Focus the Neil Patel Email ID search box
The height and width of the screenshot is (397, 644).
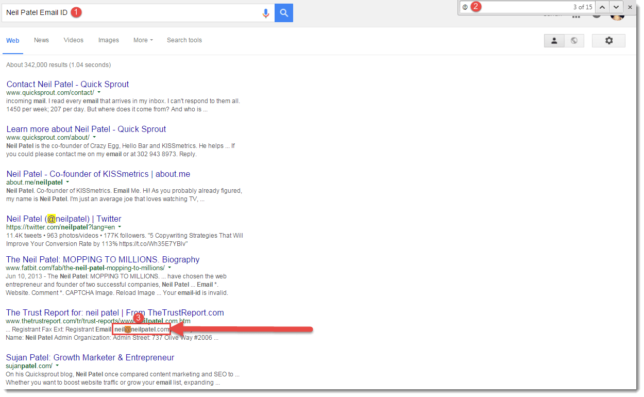(x=138, y=13)
